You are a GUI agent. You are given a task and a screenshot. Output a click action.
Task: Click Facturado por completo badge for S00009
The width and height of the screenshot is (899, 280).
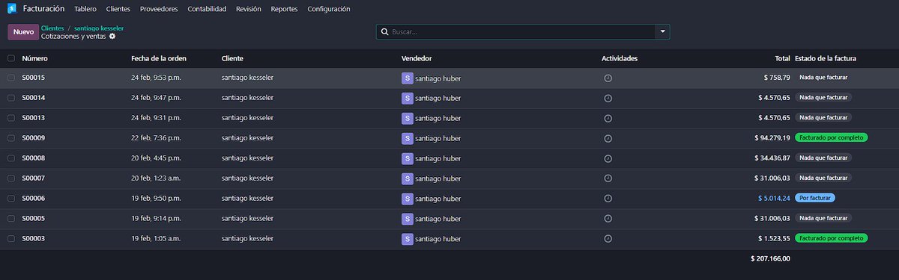pos(832,138)
